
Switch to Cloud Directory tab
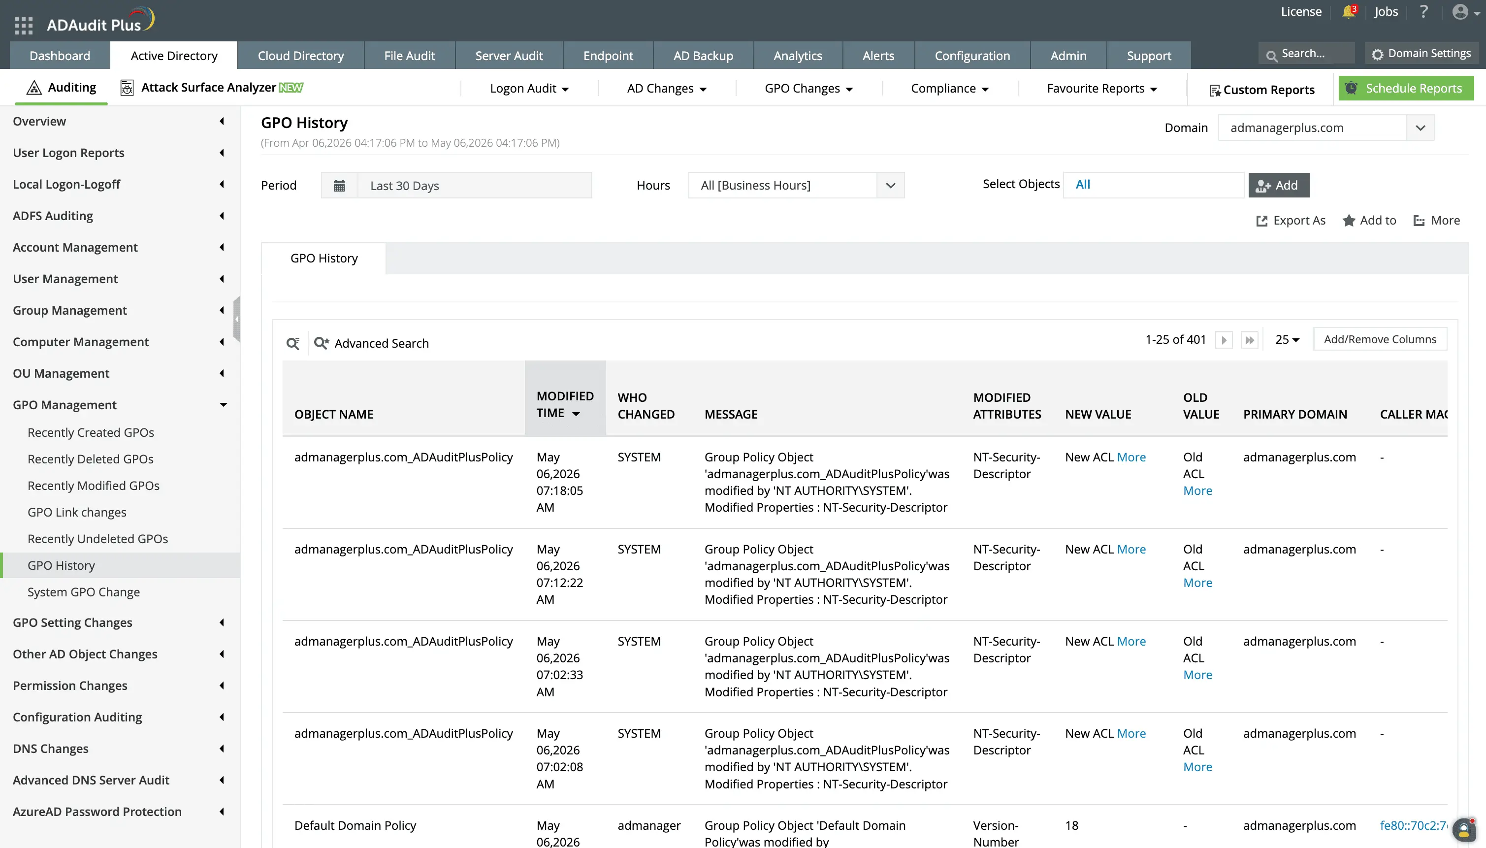point(301,55)
